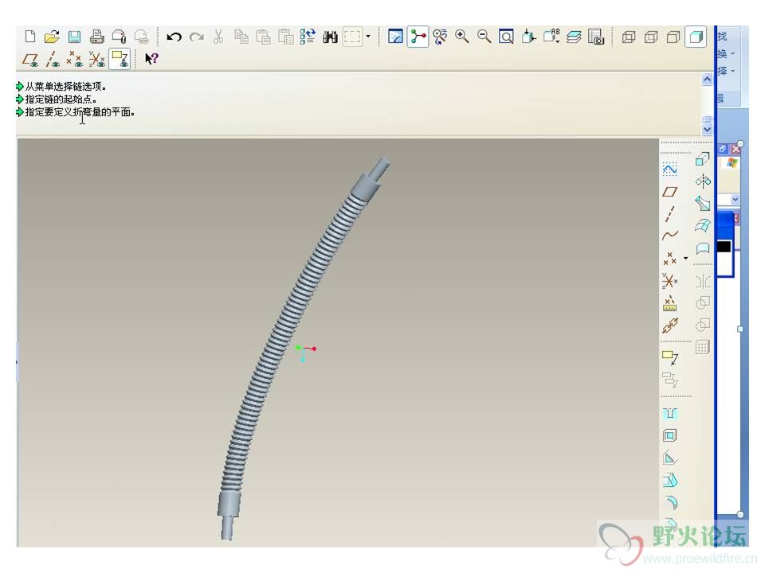765x573 pixels.
Task: Print the model using the printer icon
Action: pyautogui.click(x=96, y=37)
